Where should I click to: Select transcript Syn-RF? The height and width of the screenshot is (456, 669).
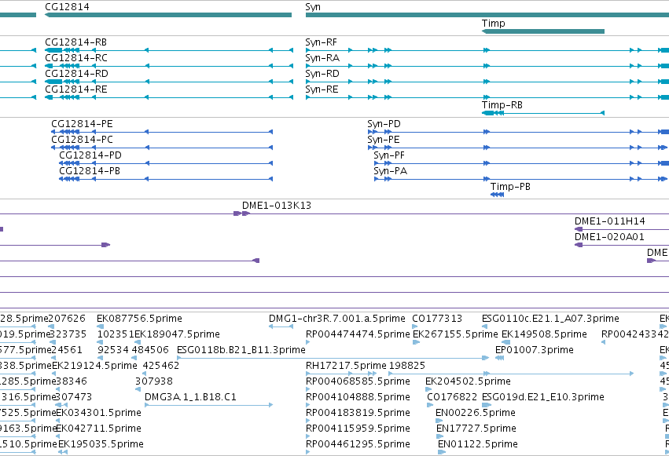(321, 42)
